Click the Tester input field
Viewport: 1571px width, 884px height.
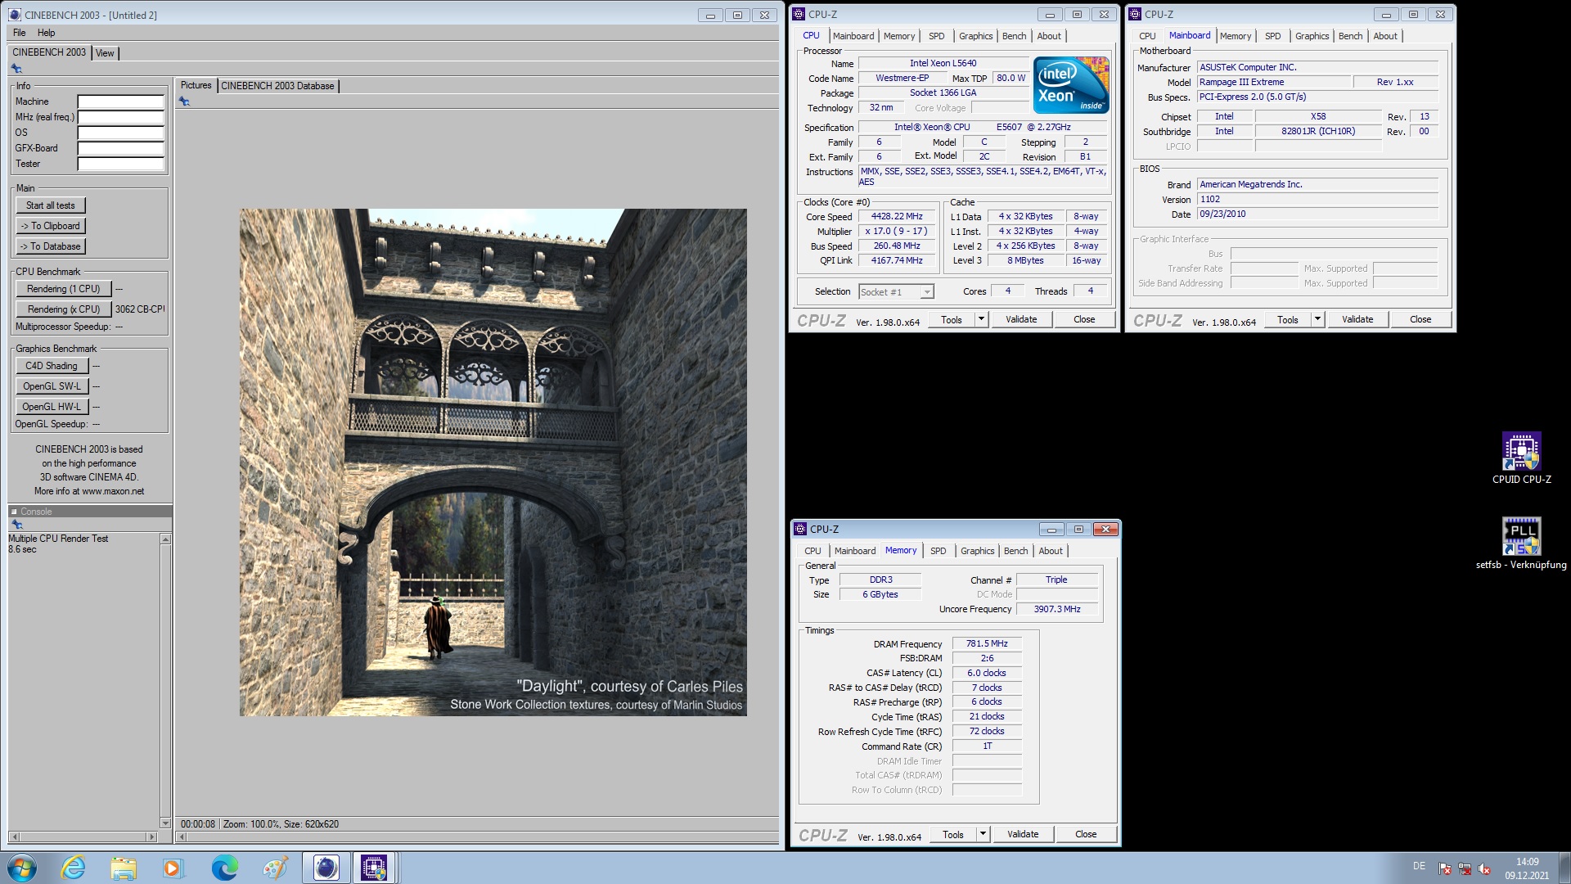pyautogui.click(x=121, y=164)
